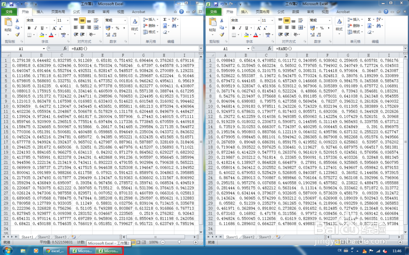Select Sheet2 tab in 工作簿1

point(44,237)
